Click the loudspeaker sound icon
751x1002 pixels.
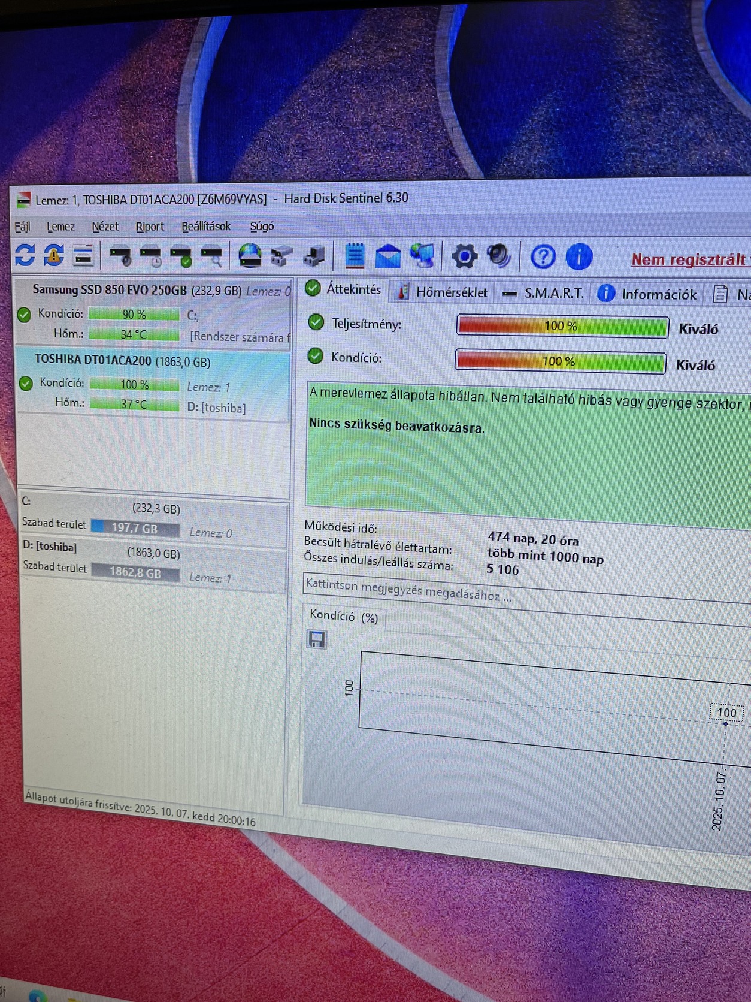coord(498,256)
